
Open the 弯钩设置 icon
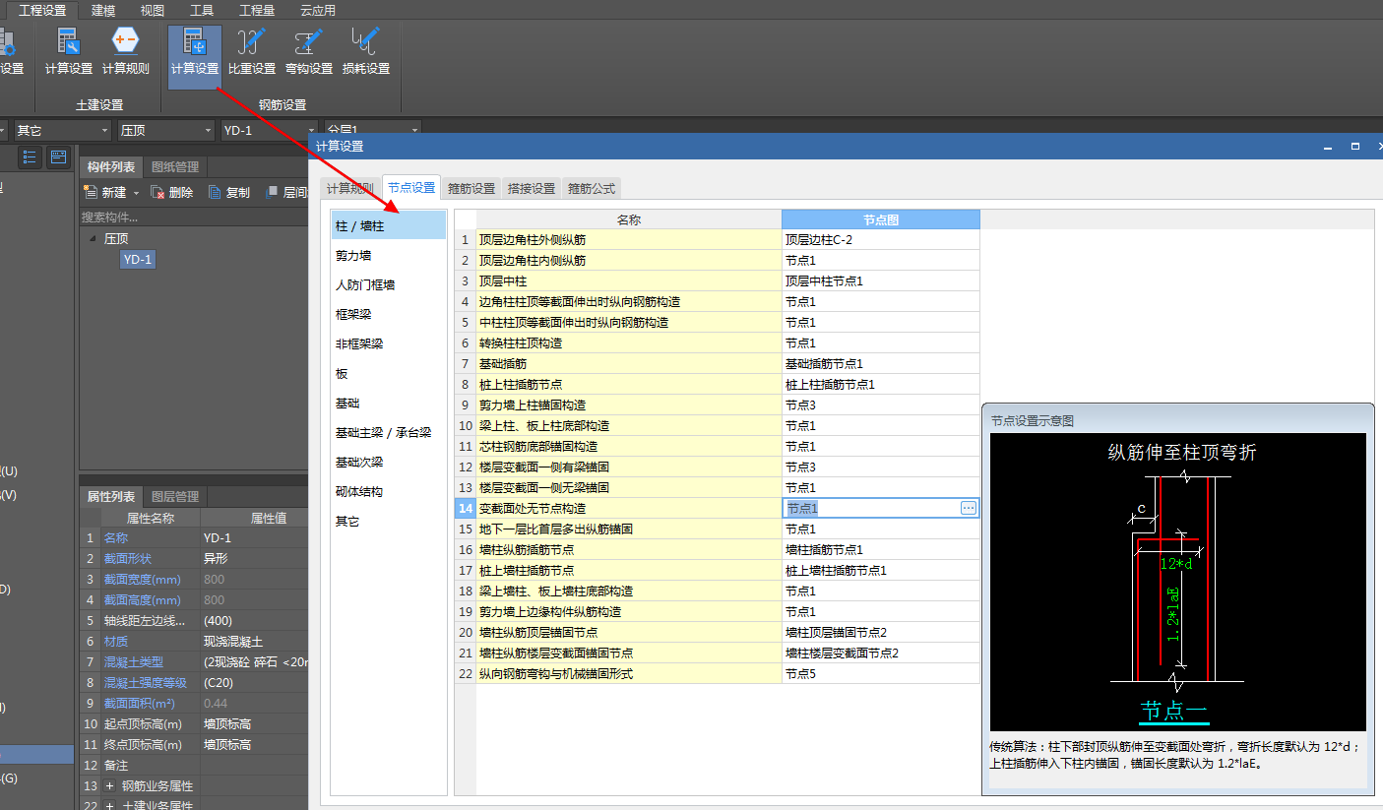[x=309, y=51]
